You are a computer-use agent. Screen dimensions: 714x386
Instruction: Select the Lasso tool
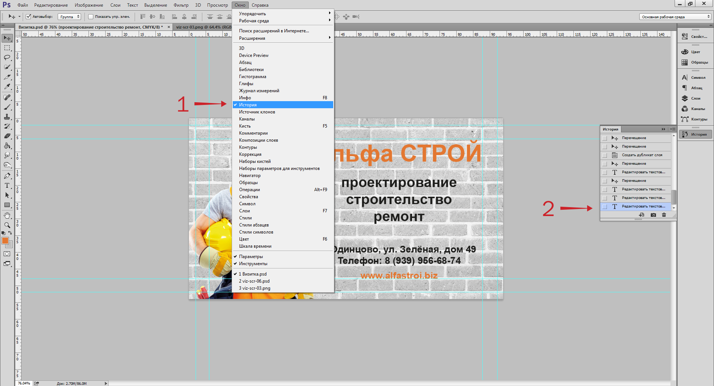(x=7, y=58)
